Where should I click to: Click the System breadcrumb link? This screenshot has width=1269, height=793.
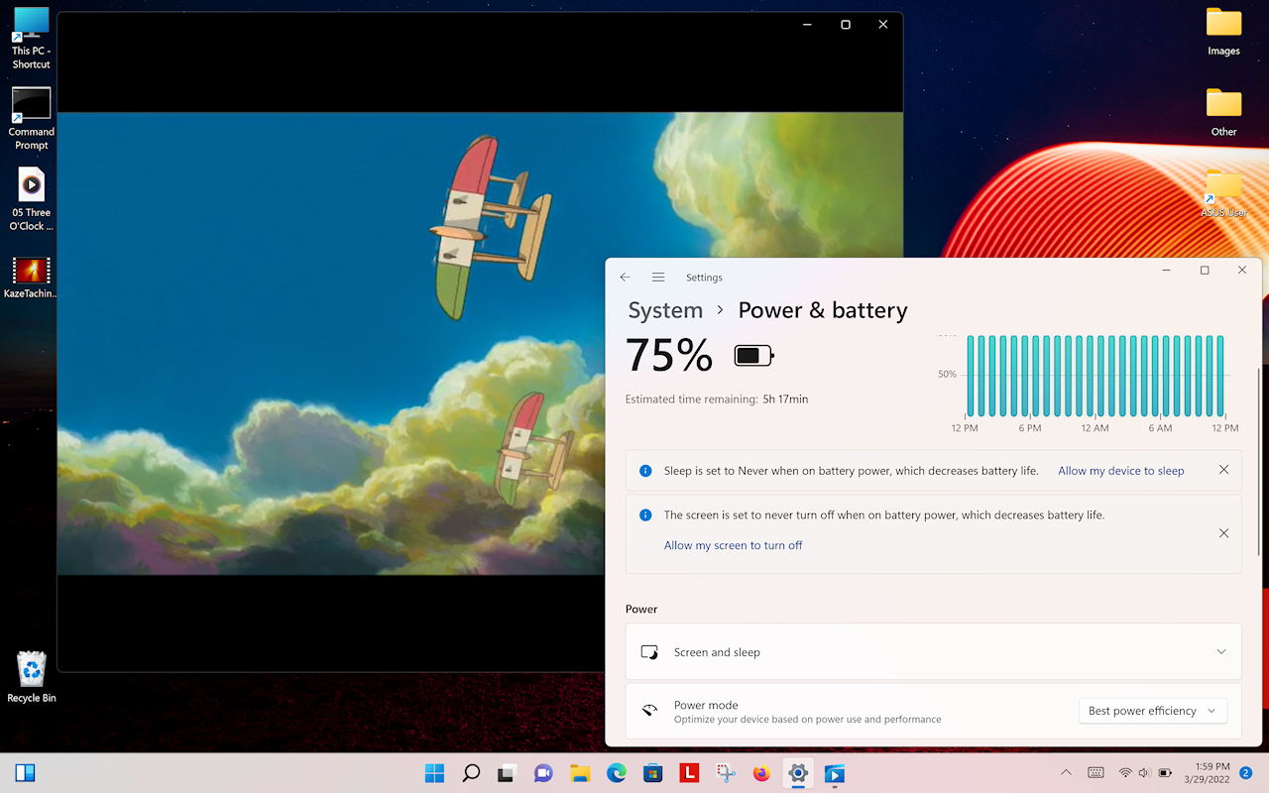665,310
